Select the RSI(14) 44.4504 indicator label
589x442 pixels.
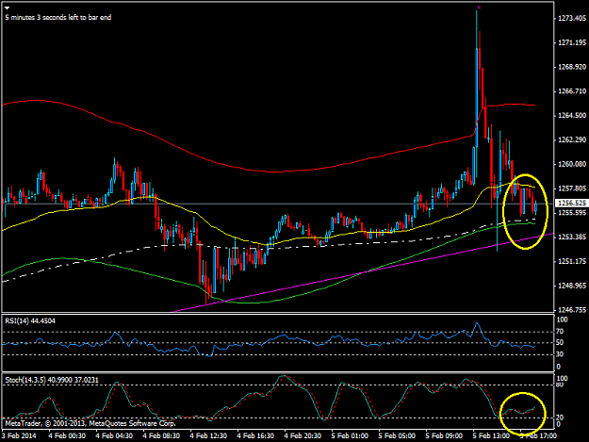(x=30, y=320)
